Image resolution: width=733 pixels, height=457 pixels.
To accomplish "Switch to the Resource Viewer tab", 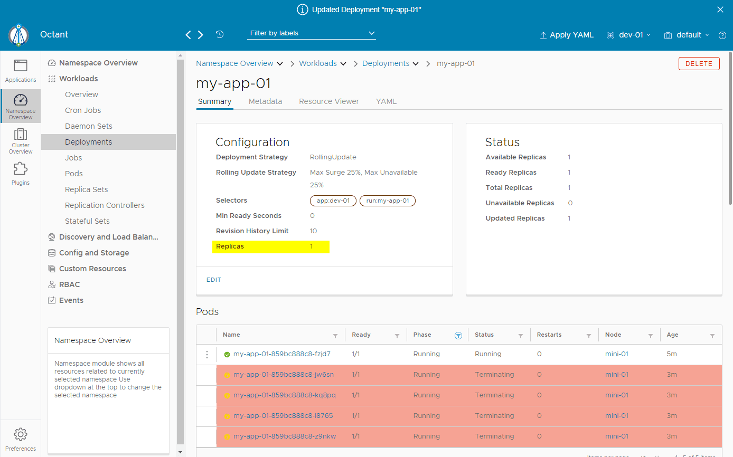I will [x=329, y=101].
